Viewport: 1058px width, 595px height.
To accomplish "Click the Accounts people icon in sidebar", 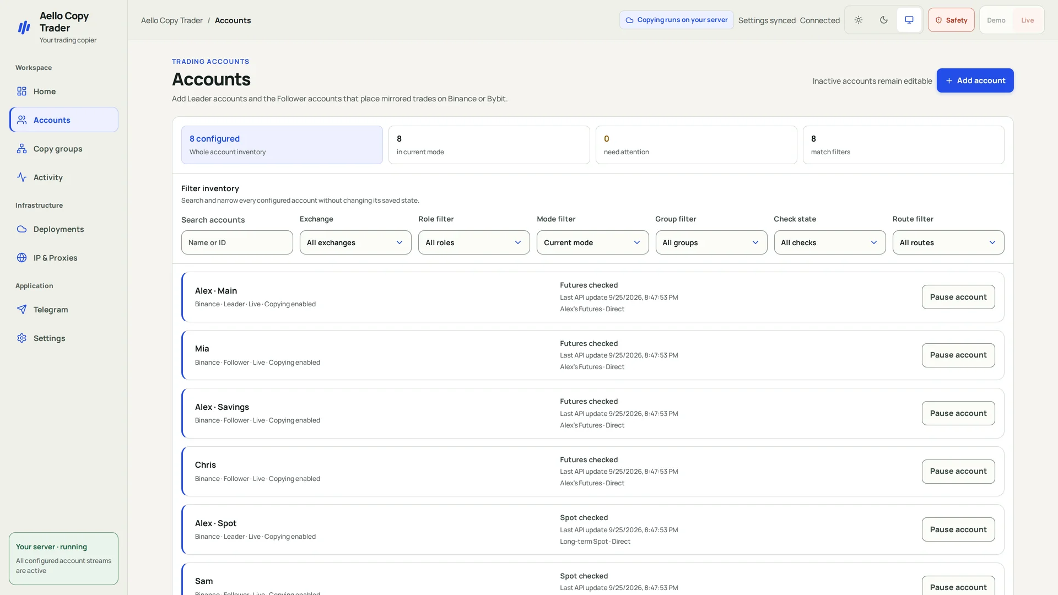I will coord(21,120).
